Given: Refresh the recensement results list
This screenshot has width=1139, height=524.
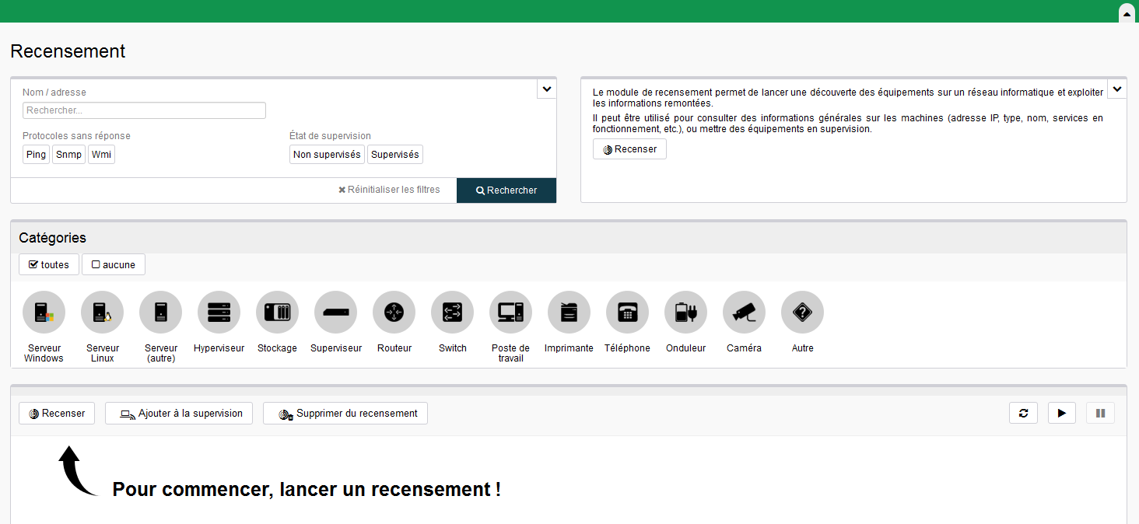Looking at the screenshot, I should (x=1023, y=413).
